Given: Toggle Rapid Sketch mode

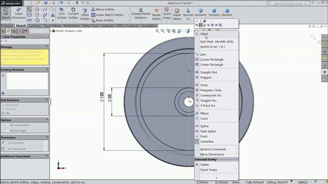Looking at the screenshot, I should 177,14.
